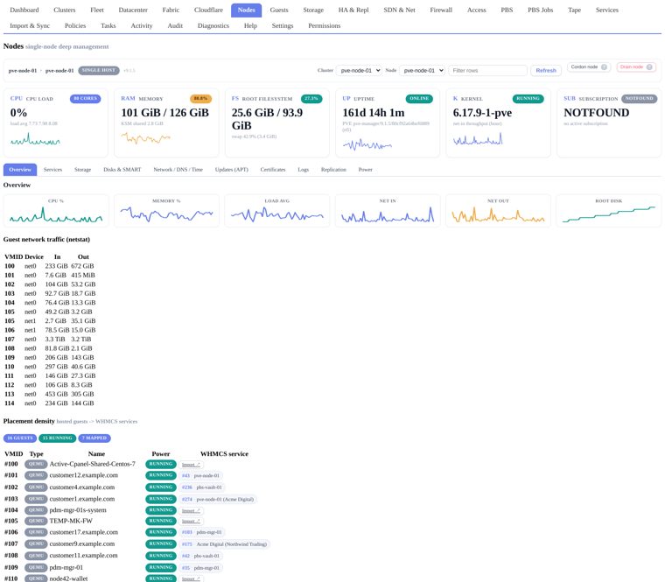Open WHMCS service #43 pve-node-01
This screenshot has width=665, height=582.
pyautogui.click(x=200, y=475)
